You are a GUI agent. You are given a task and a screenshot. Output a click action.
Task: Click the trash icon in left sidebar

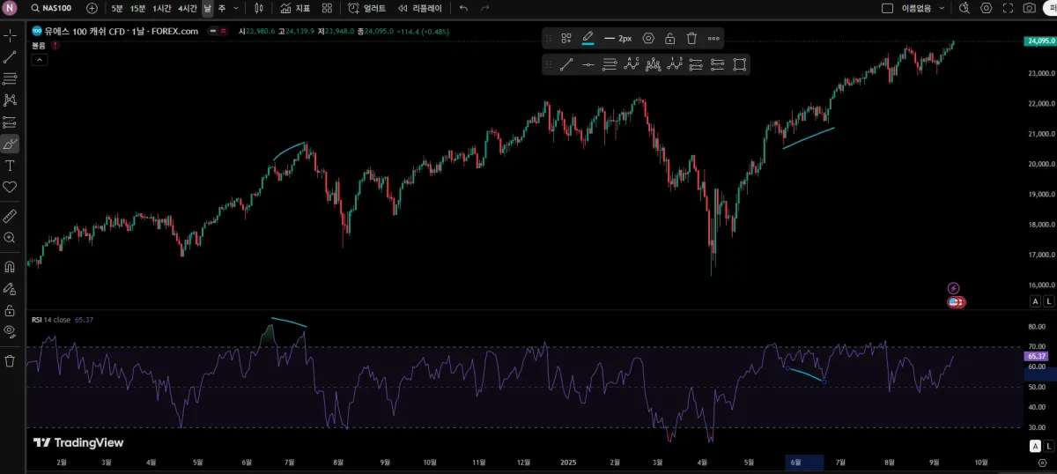pyautogui.click(x=10, y=361)
